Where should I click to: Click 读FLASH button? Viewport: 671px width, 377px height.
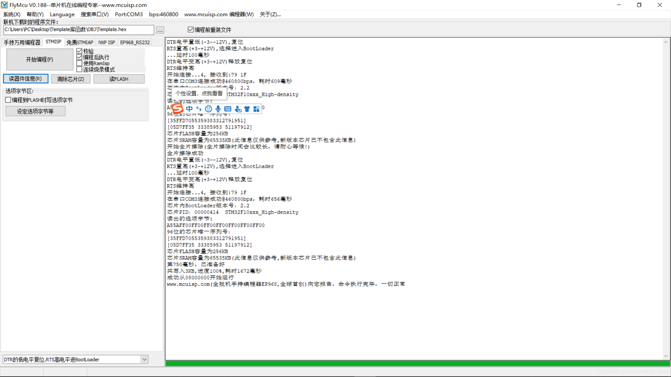119,79
